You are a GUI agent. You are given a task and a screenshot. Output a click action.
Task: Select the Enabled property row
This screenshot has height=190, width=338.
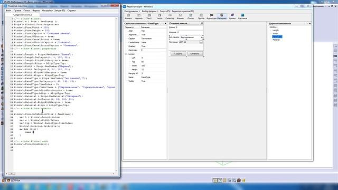click(x=145, y=46)
